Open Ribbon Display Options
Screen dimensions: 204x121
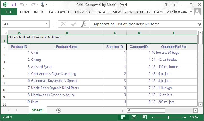174,5
